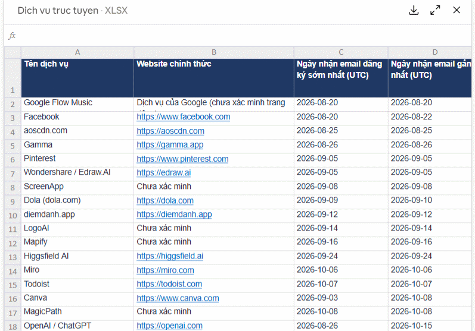This screenshot has width=475, height=331.
Task: Open the openai.com link
Action: (169, 326)
